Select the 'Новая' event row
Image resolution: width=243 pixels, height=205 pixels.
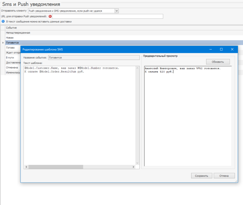(x=10, y=38)
